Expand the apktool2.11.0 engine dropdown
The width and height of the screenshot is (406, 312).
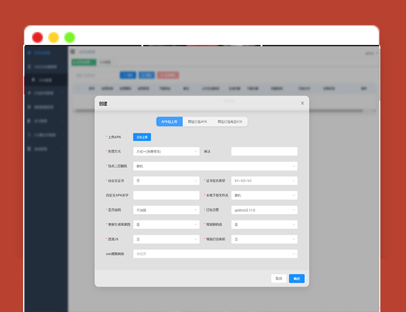click(264, 210)
